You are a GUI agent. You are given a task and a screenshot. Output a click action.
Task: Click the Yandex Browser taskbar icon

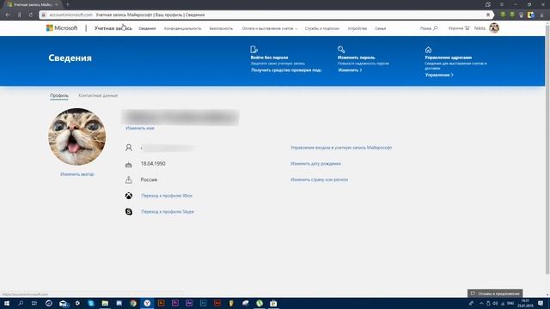(x=147, y=303)
